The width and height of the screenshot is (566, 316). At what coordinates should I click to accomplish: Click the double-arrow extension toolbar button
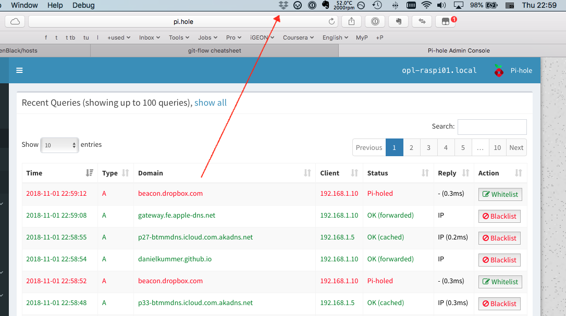click(422, 22)
